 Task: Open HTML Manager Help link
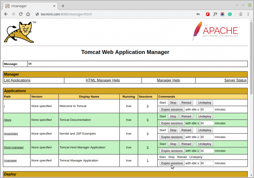(103, 80)
